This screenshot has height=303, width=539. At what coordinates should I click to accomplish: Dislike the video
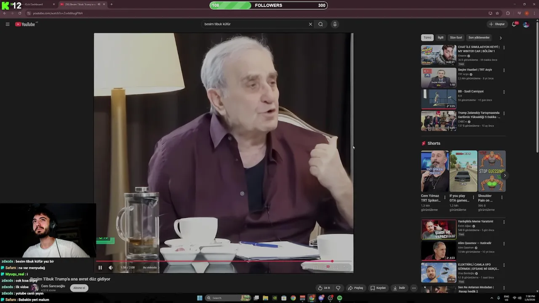(x=338, y=288)
